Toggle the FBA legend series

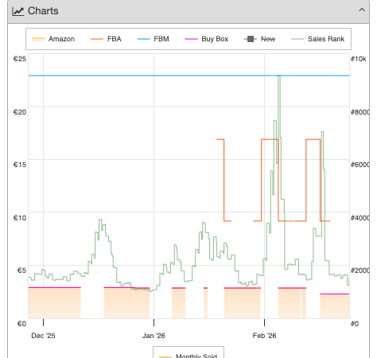point(106,39)
